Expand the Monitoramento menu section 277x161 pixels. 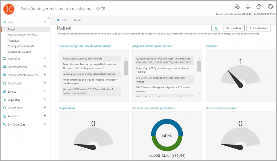[x=45, y=66]
